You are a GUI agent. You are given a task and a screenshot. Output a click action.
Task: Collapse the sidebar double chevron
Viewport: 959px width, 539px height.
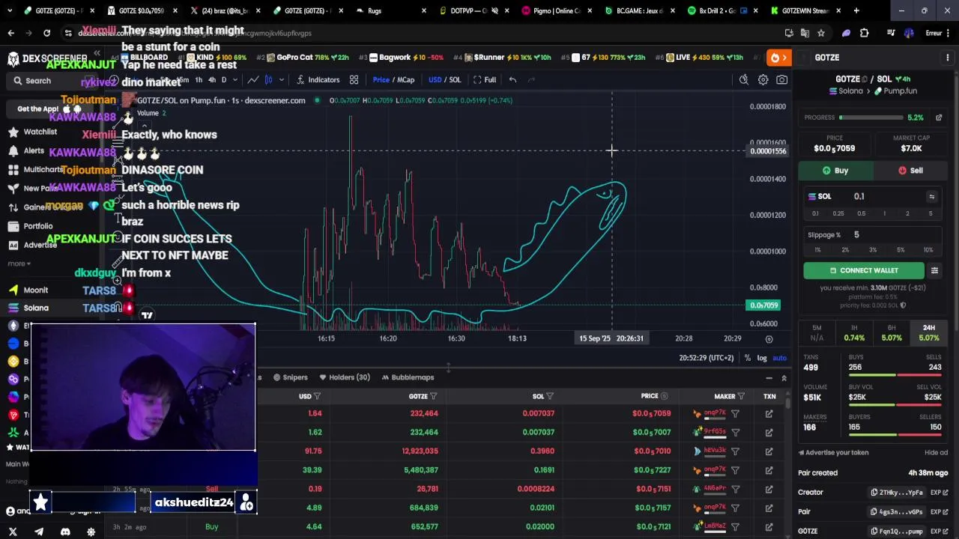(x=97, y=53)
